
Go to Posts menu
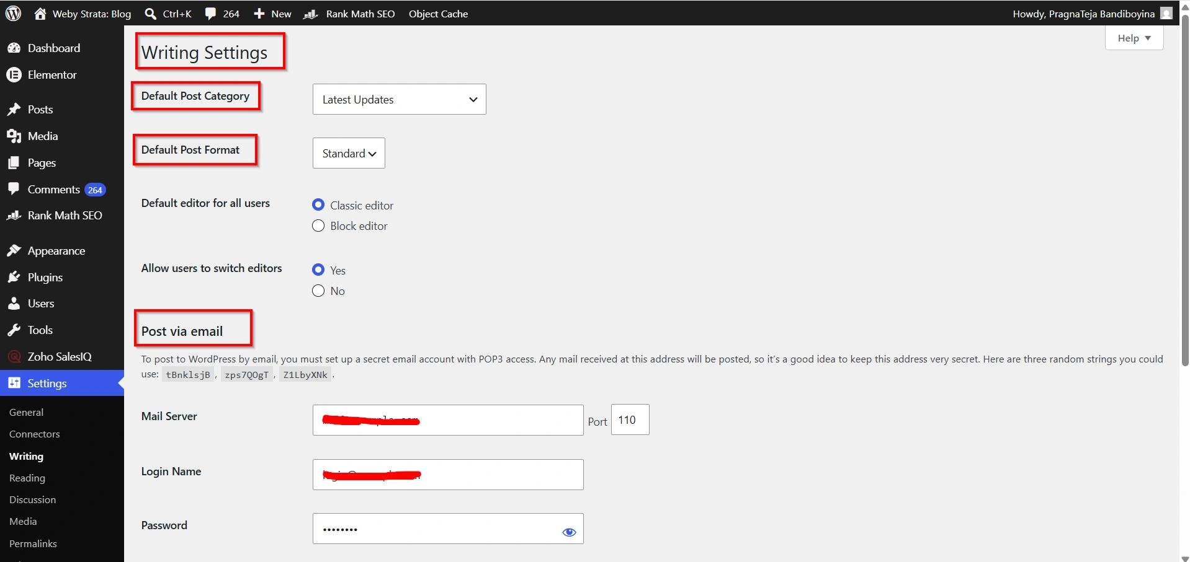(40, 110)
